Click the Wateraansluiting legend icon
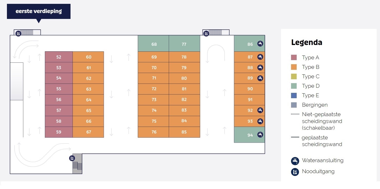The height and width of the screenshot is (189, 380). [295, 161]
